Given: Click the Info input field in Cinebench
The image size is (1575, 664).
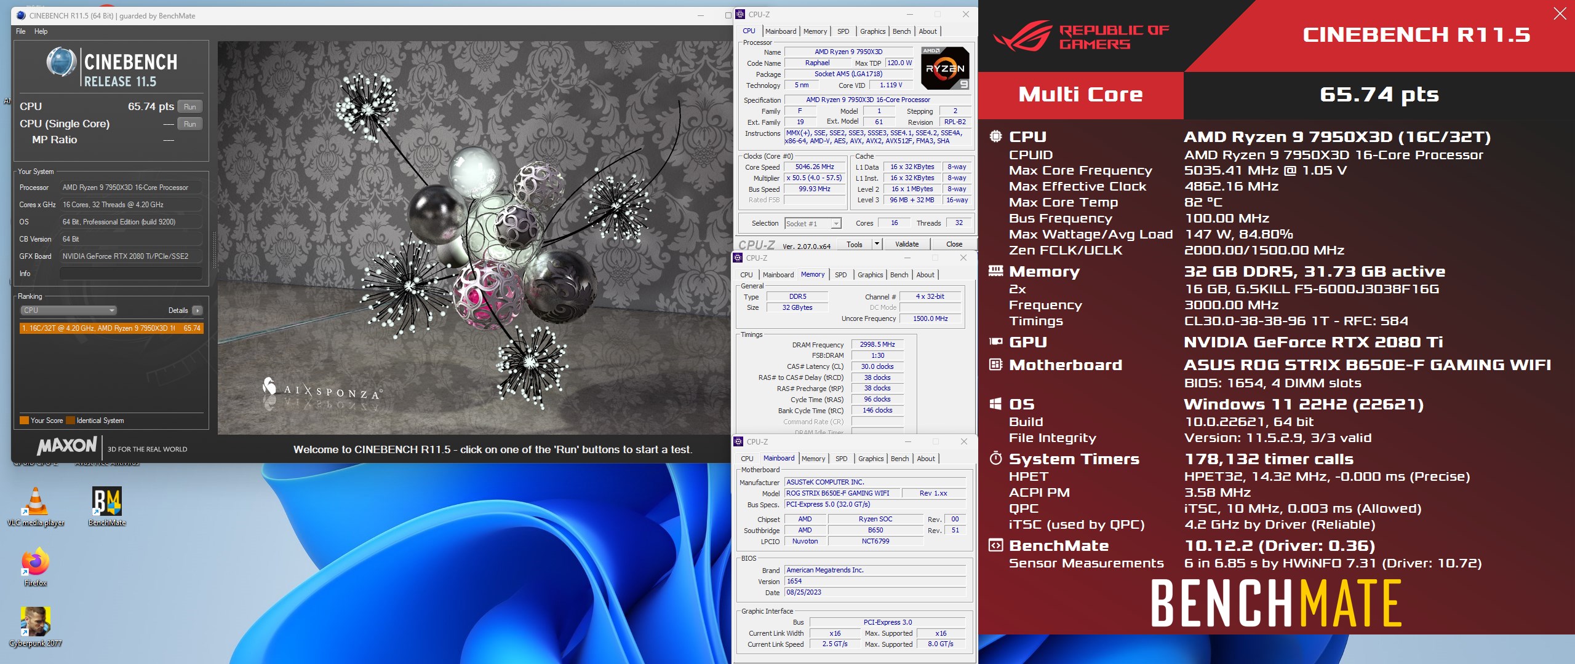Looking at the screenshot, I should click(131, 274).
